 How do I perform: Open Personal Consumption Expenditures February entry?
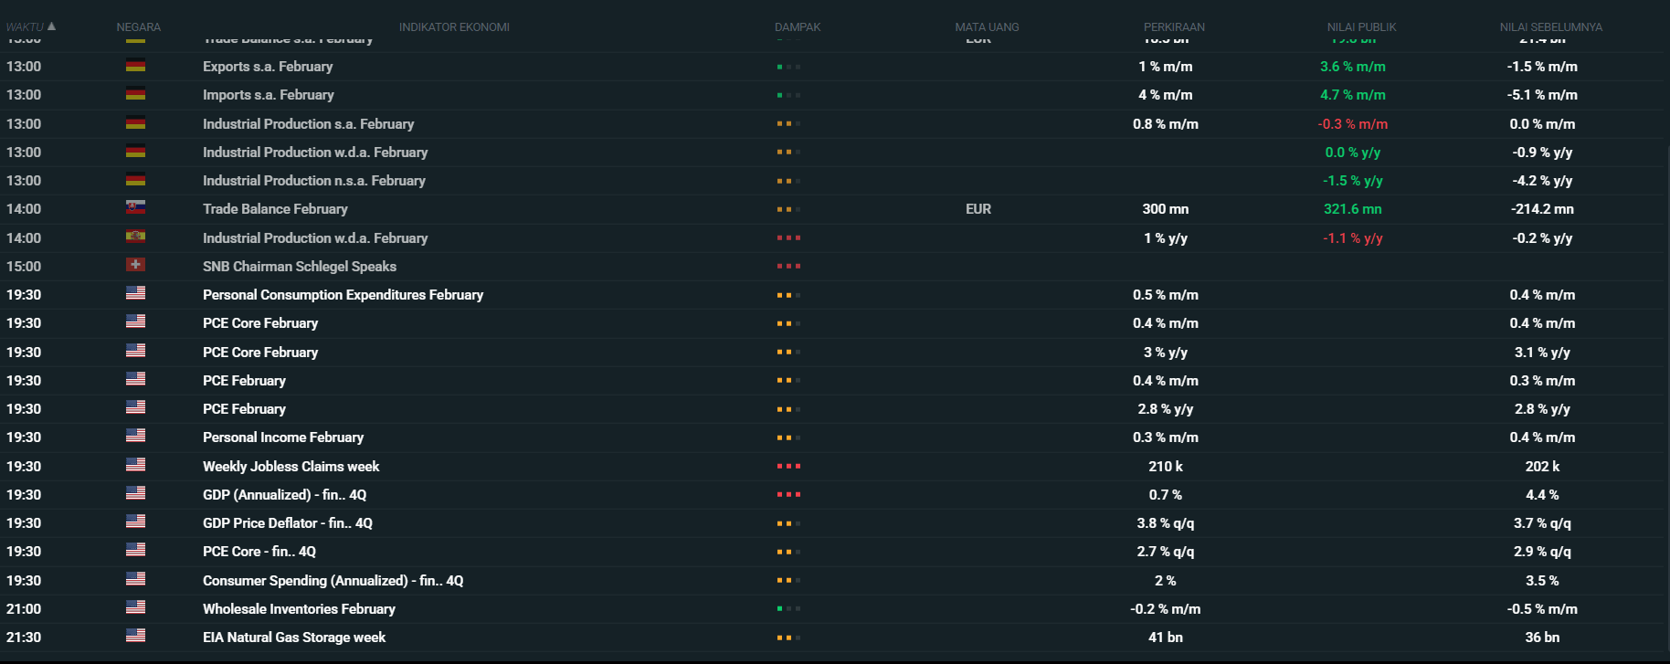(x=343, y=295)
